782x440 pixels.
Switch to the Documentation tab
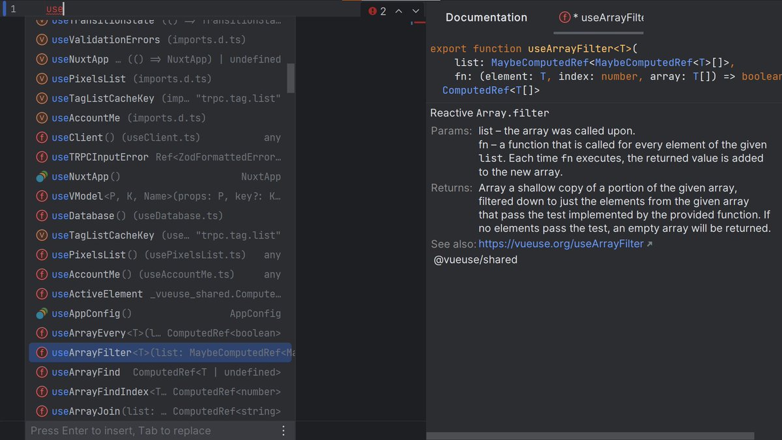[486, 18]
